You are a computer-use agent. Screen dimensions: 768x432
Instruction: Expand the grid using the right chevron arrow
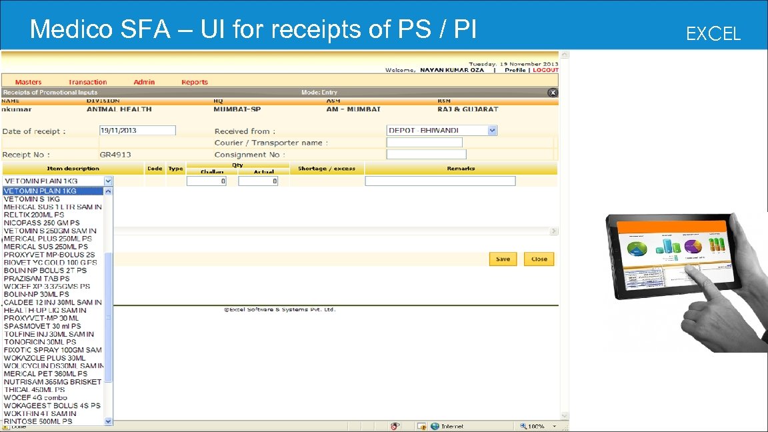(553, 231)
